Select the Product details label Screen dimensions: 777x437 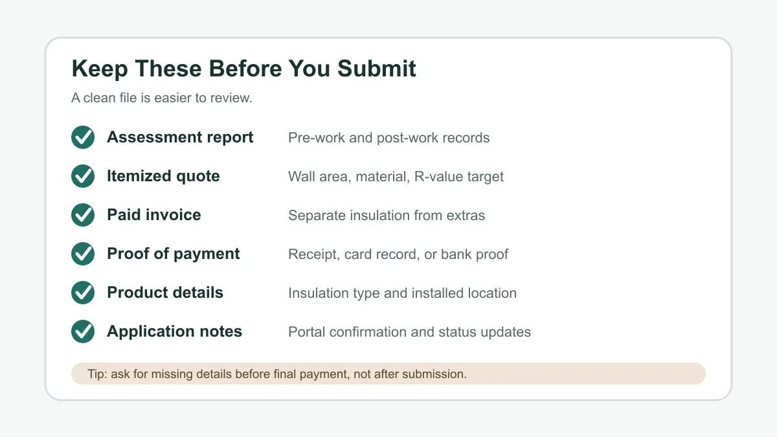coord(165,293)
